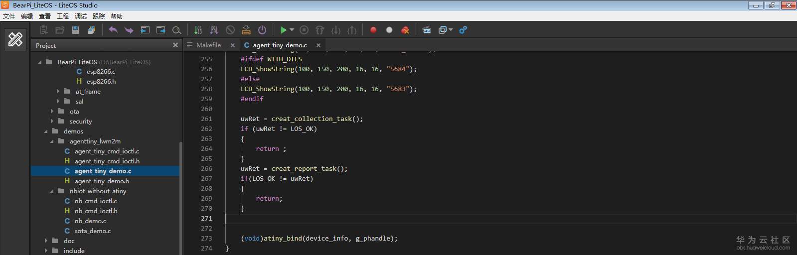Close the Project panel with X
797x255 pixels.
(175, 45)
